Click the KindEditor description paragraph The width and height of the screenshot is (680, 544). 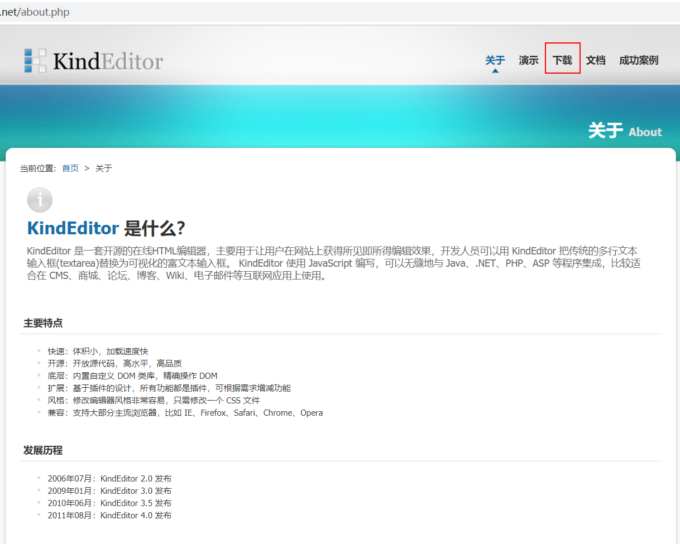(334, 263)
